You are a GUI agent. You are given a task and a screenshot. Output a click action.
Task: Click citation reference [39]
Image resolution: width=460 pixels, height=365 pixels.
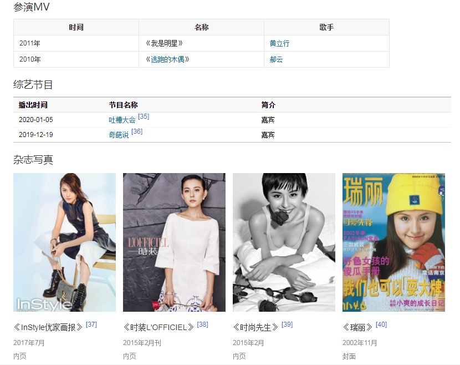tap(287, 325)
